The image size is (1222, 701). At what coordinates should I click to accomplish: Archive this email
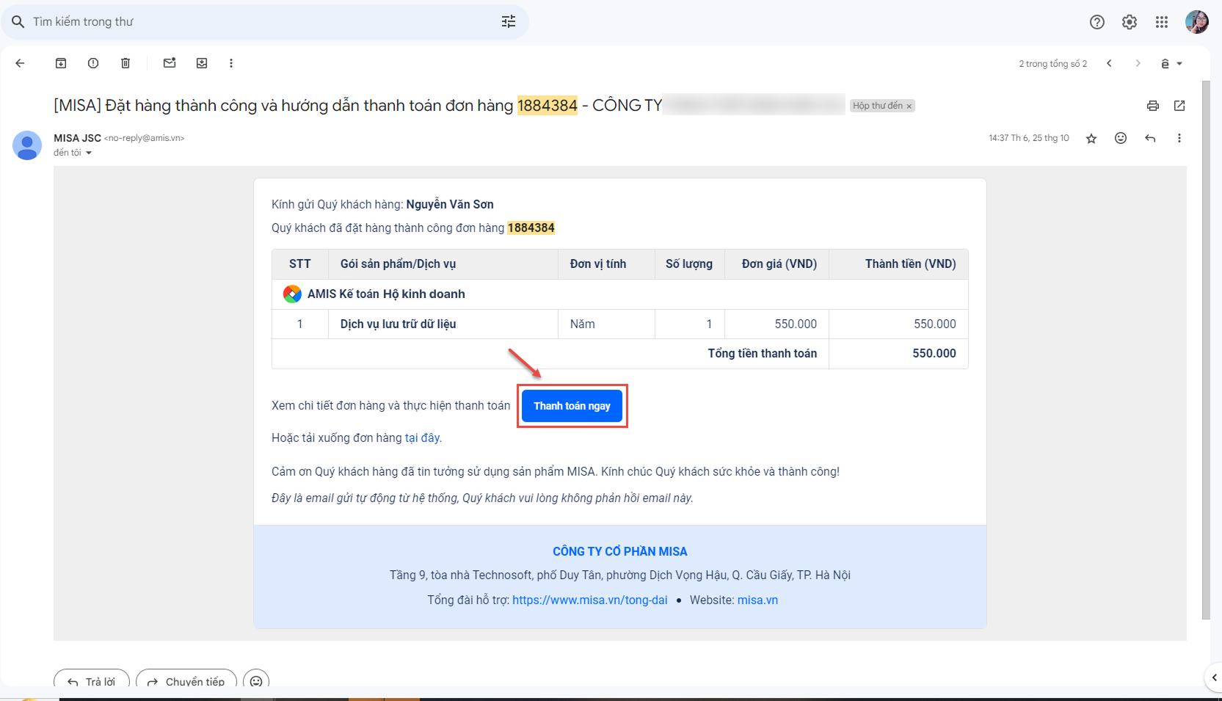(x=61, y=63)
